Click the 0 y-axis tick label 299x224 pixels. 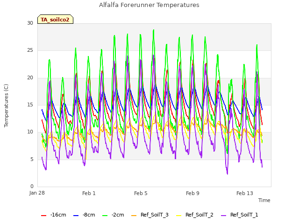click(x=32, y=186)
